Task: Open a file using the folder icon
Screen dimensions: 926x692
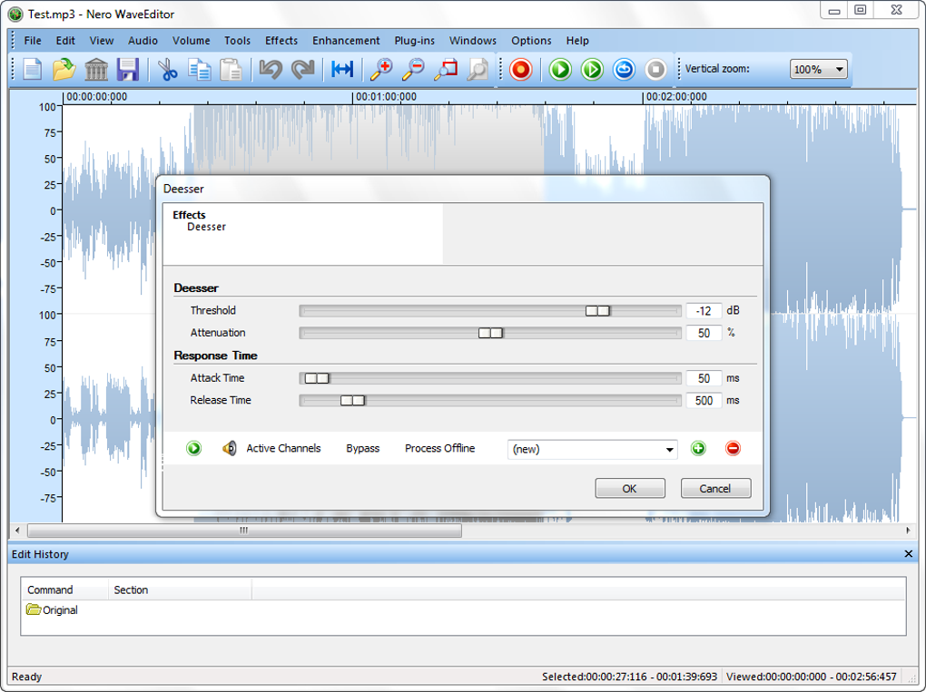Action: coord(64,70)
